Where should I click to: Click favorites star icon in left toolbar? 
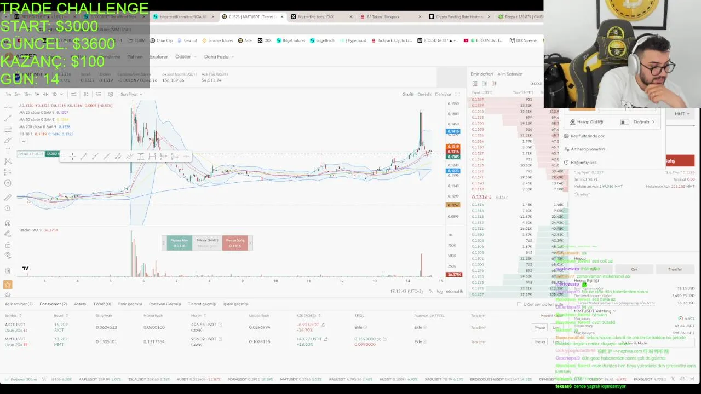[x=8, y=285]
